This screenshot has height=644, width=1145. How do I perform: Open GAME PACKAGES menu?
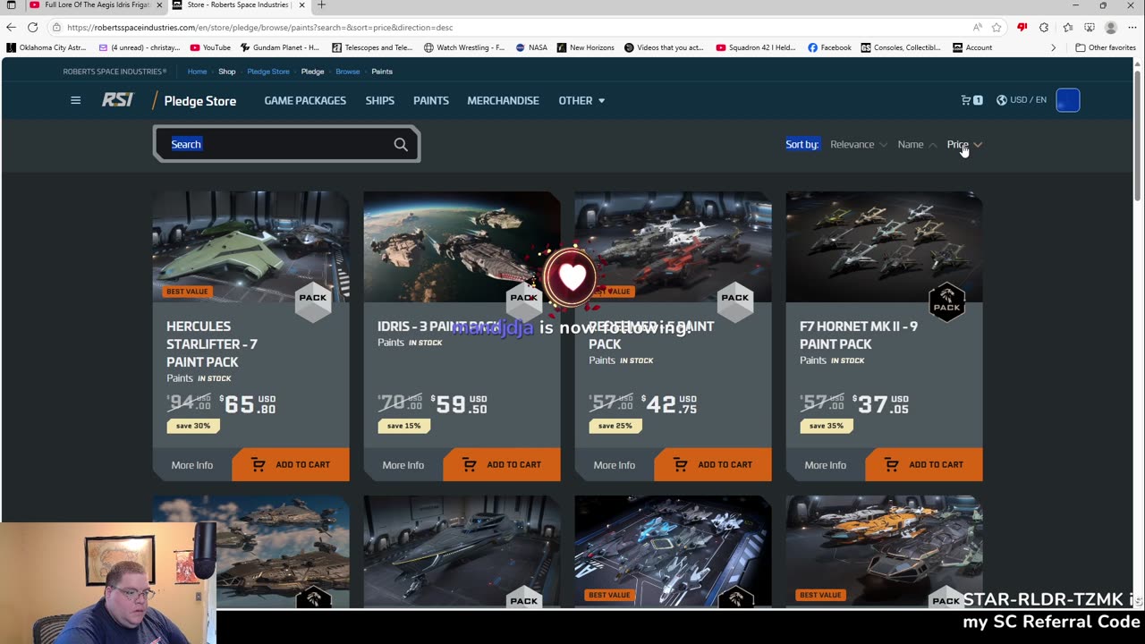(x=305, y=100)
